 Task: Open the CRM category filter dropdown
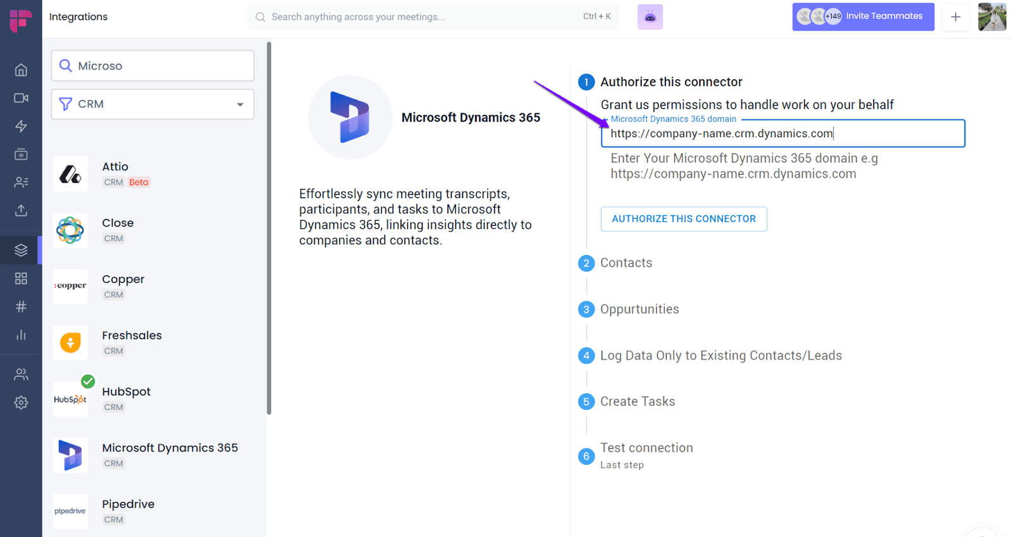(153, 104)
